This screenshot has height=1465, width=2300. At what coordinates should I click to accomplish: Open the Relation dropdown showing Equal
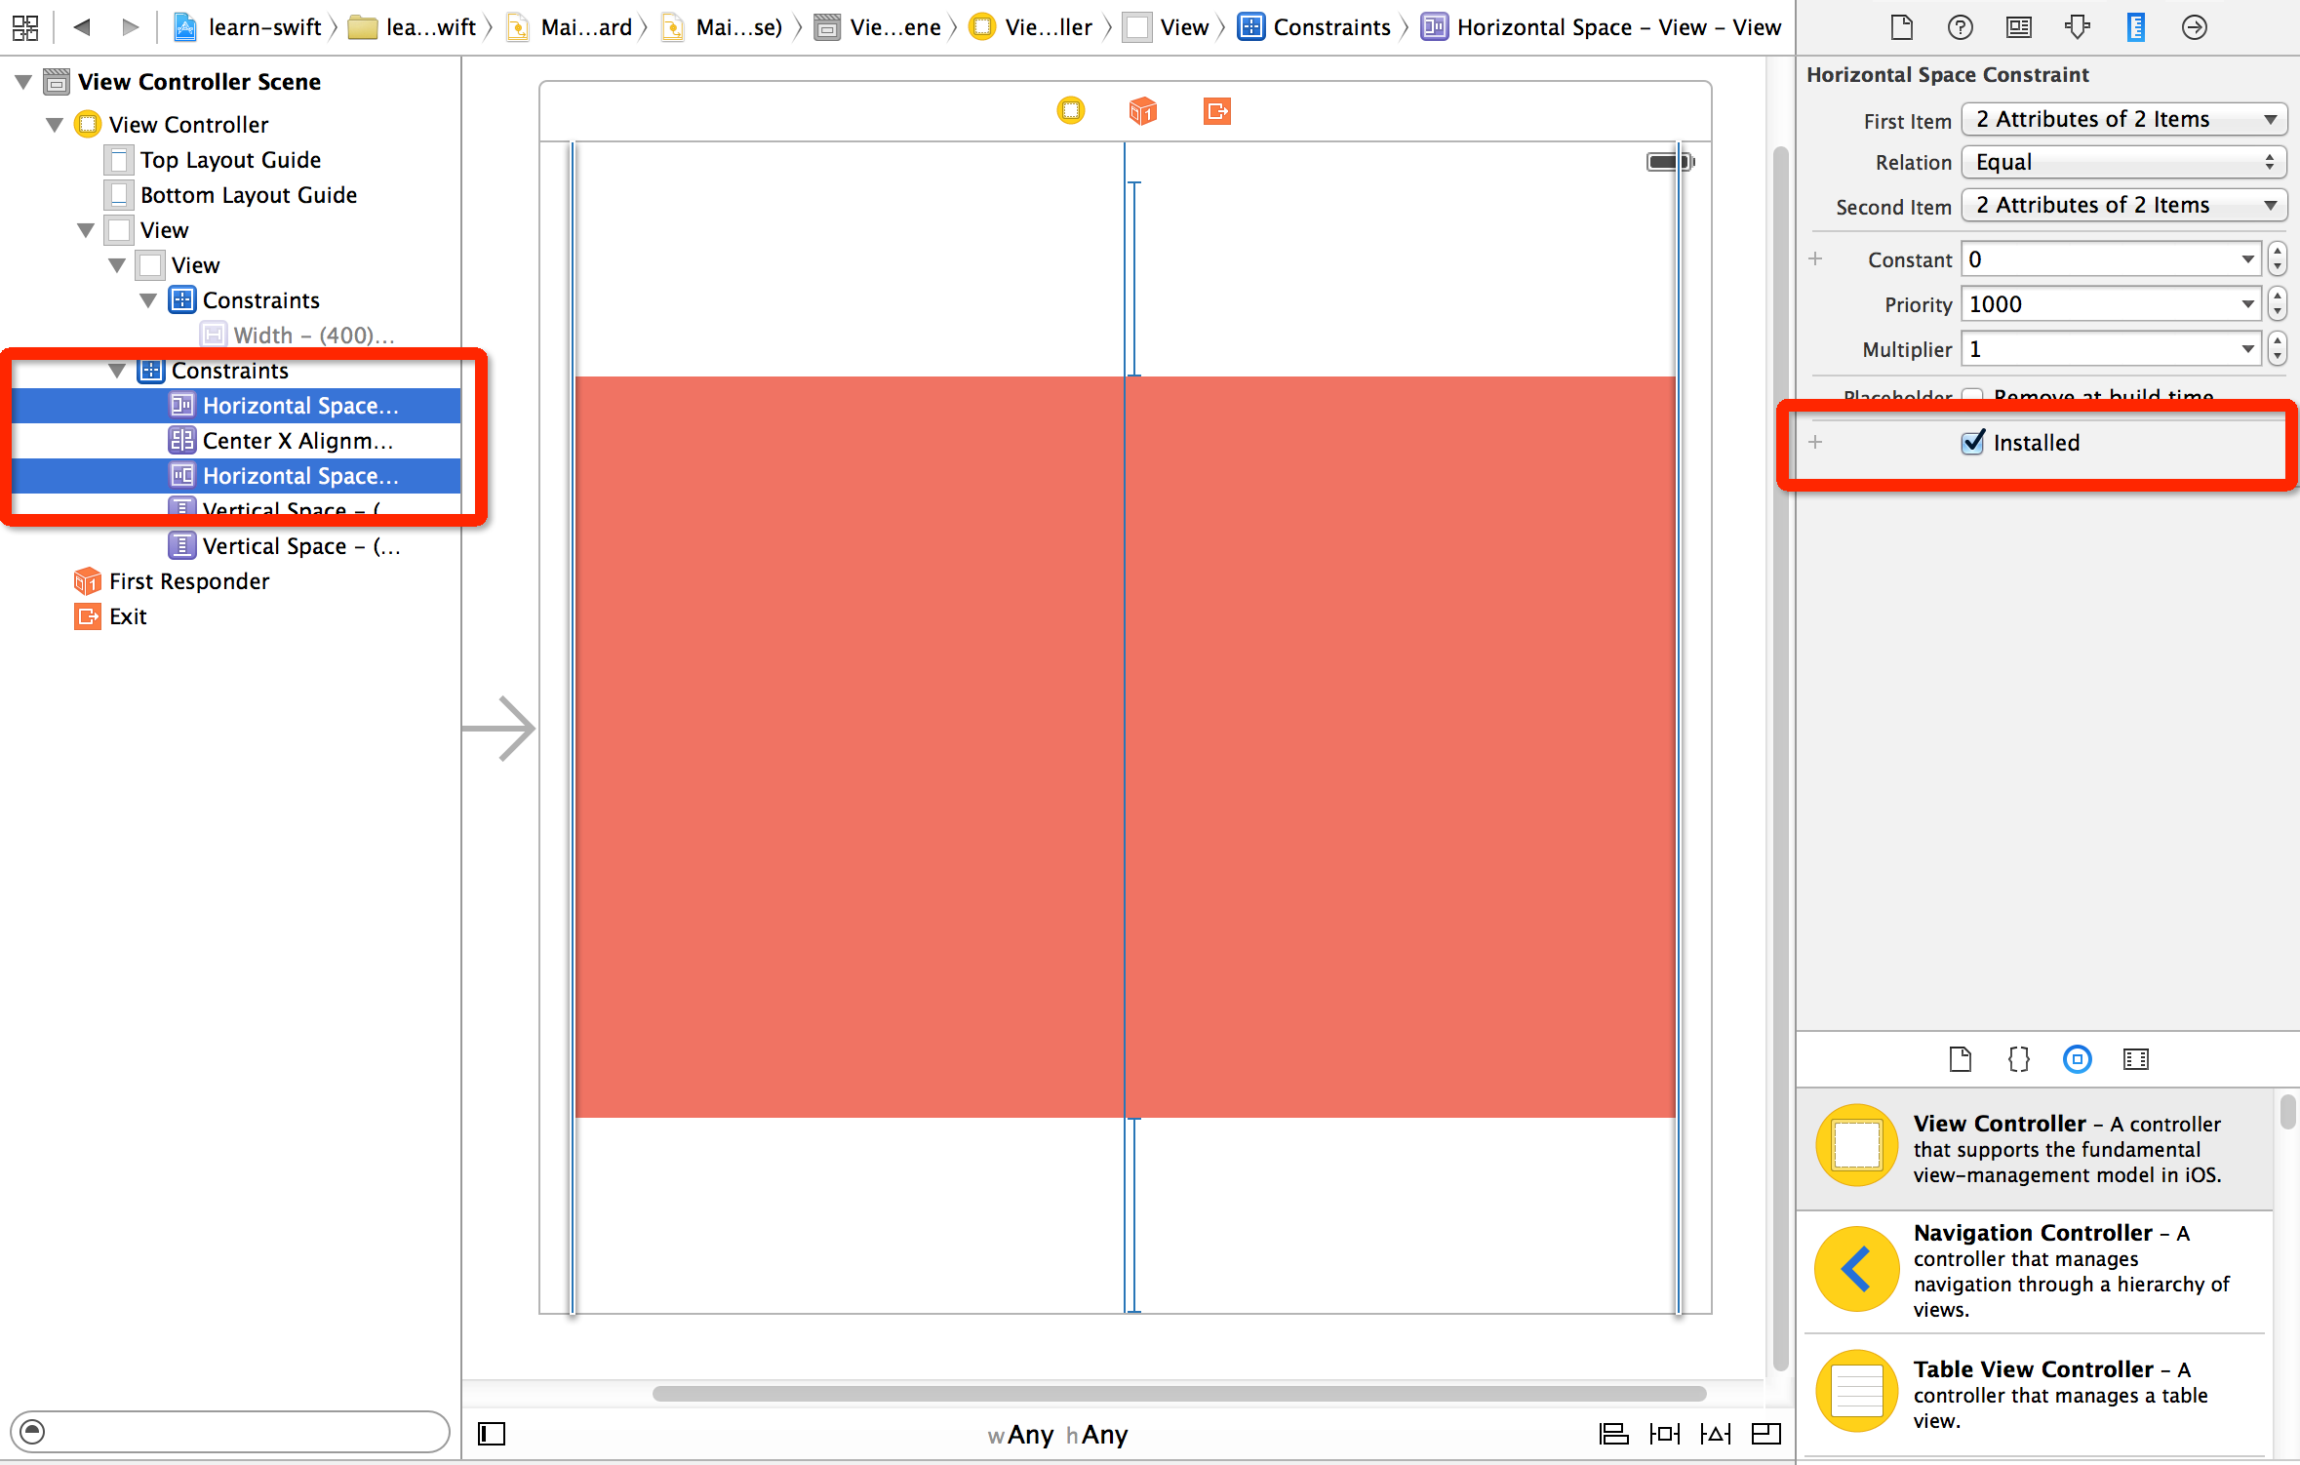2123,161
